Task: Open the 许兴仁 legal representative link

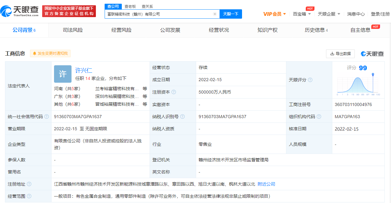Action: 84,70
